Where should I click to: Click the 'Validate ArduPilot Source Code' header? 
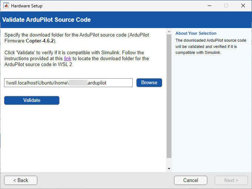(x=47, y=20)
